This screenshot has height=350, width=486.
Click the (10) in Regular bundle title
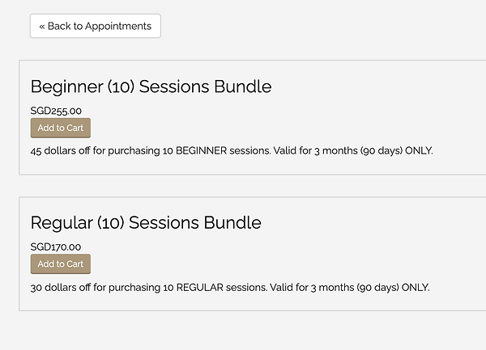coord(111,223)
